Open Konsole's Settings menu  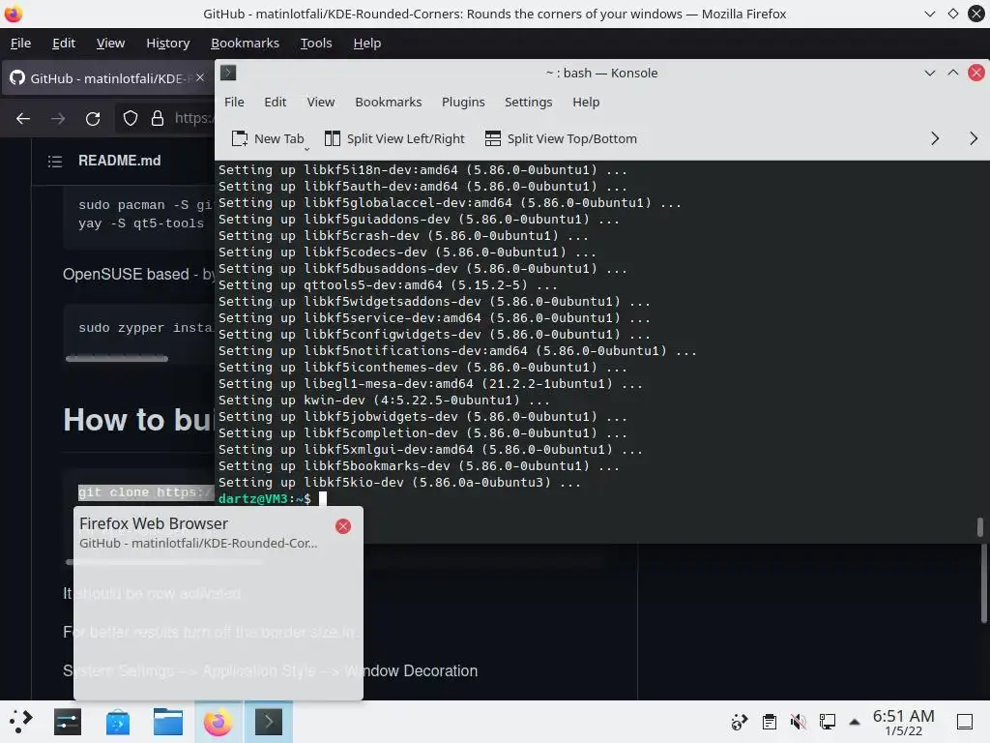point(529,102)
